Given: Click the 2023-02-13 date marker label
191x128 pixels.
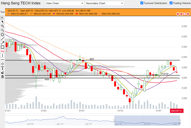Looking at the screenshot, I should [x=177, y=111].
